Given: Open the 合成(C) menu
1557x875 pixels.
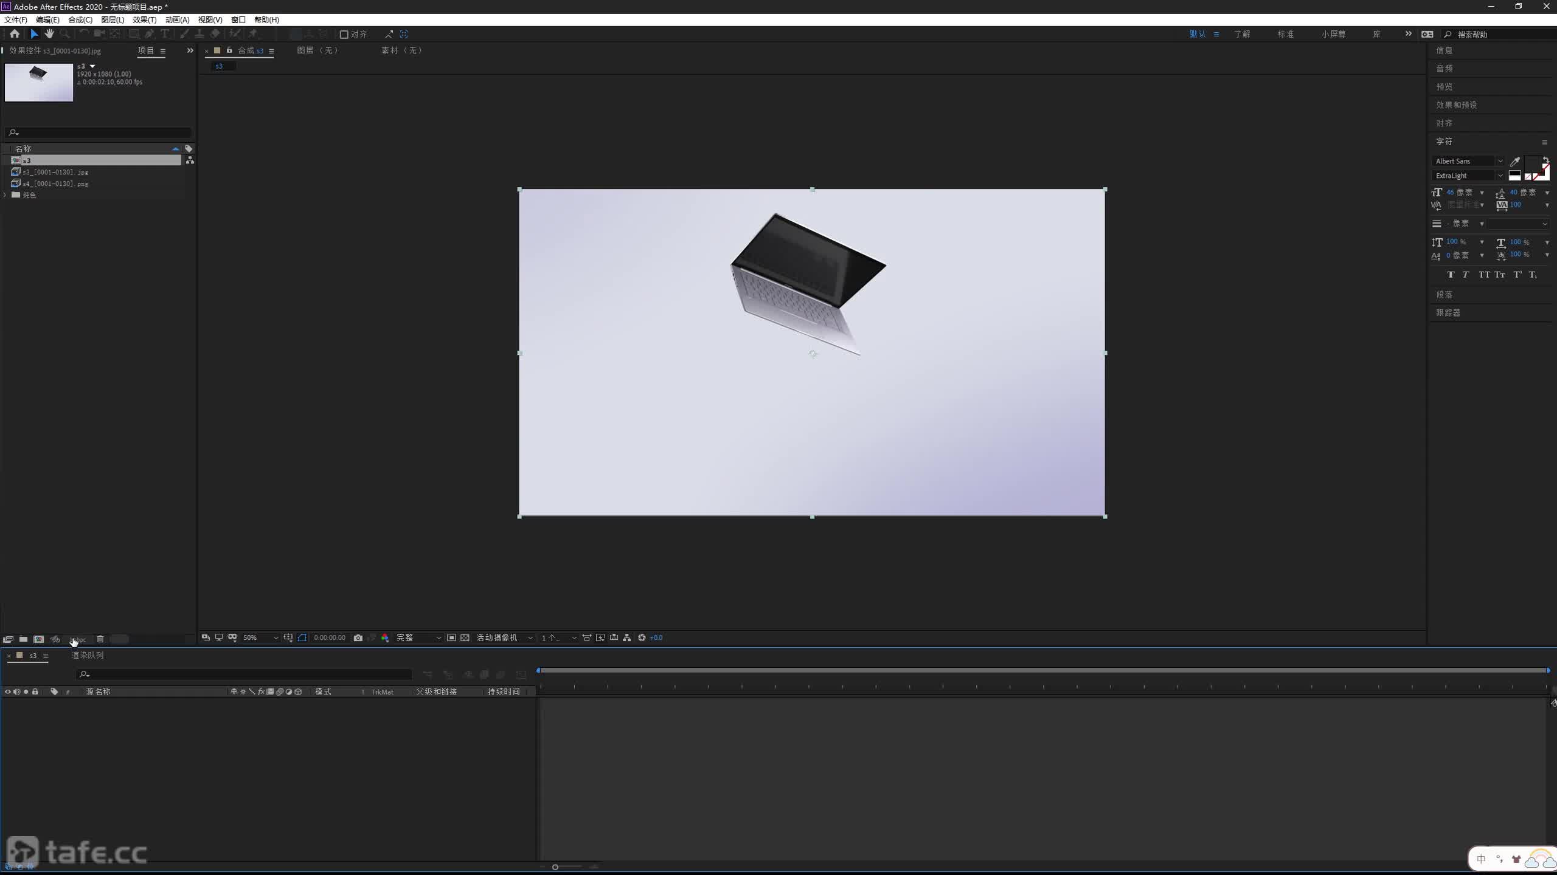Looking at the screenshot, I should point(80,20).
